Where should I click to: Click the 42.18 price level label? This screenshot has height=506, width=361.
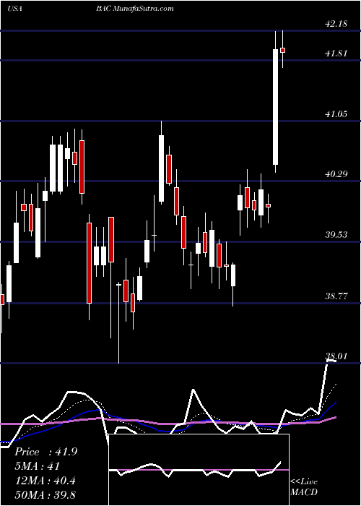pyautogui.click(x=336, y=23)
